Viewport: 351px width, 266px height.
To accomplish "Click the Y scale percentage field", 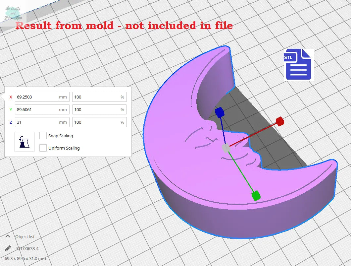I will pos(96,110).
